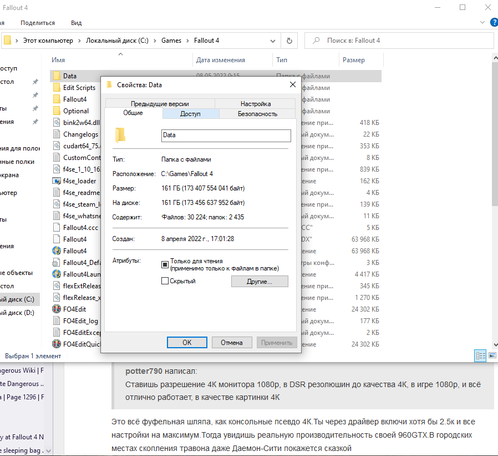Enable the "Скрытый" attribute checkbox
The image size is (498, 456).
[x=165, y=281]
